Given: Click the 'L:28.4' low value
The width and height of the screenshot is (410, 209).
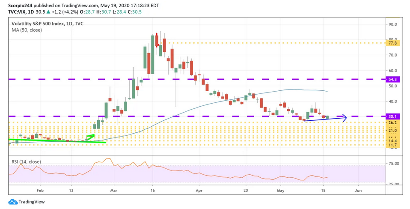Looking at the screenshot, I should click(x=120, y=12).
